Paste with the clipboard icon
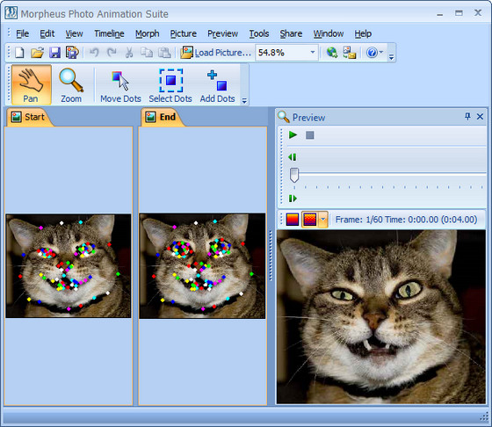This screenshot has width=492, height=427. click(x=164, y=53)
